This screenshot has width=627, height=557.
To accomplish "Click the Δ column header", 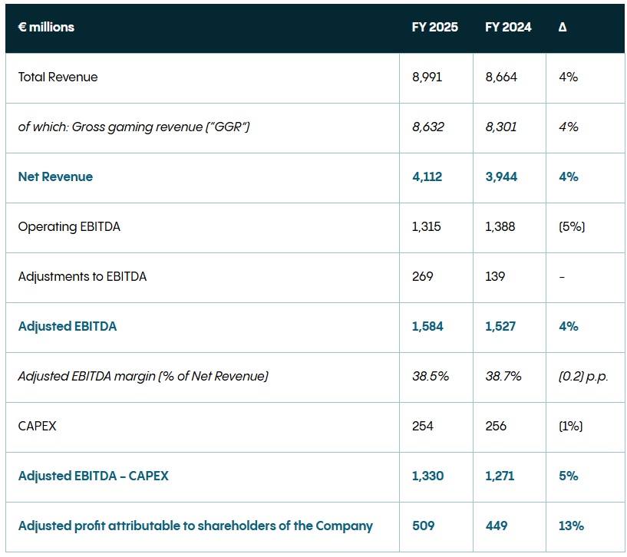I will [563, 27].
